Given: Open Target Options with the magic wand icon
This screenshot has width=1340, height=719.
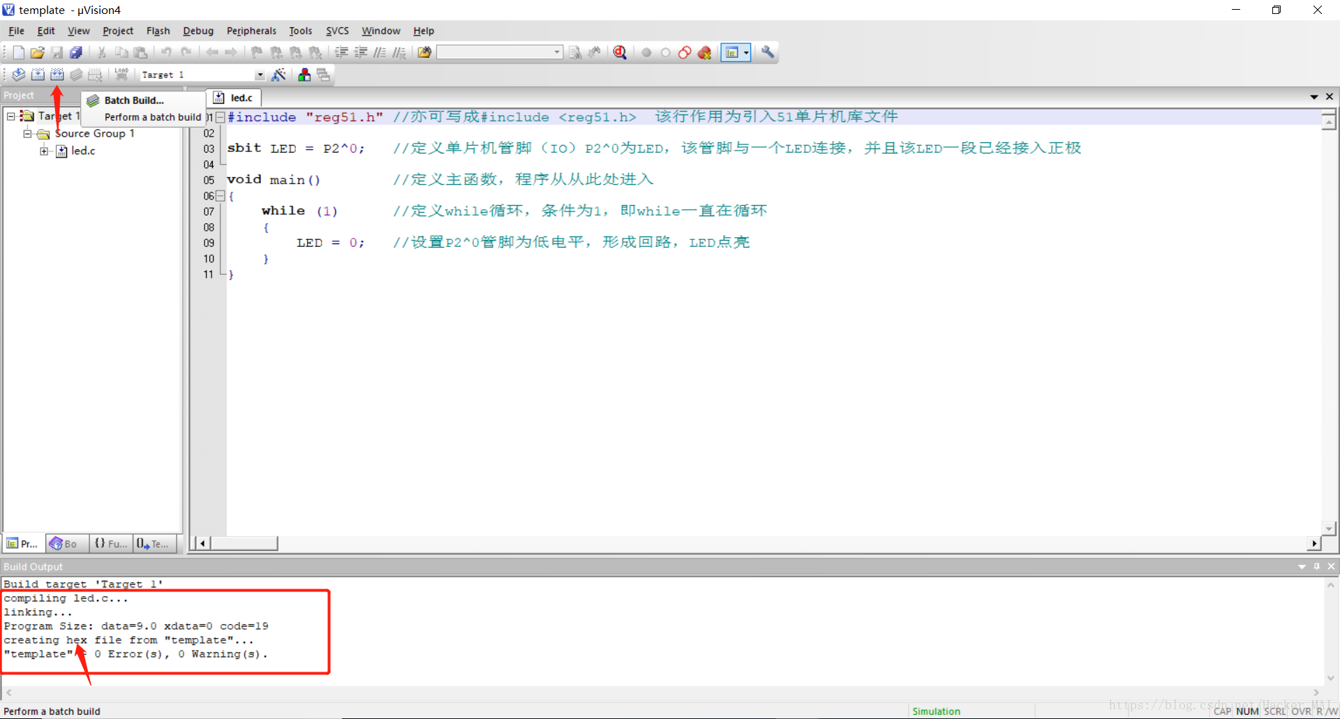Looking at the screenshot, I should point(278,75).
